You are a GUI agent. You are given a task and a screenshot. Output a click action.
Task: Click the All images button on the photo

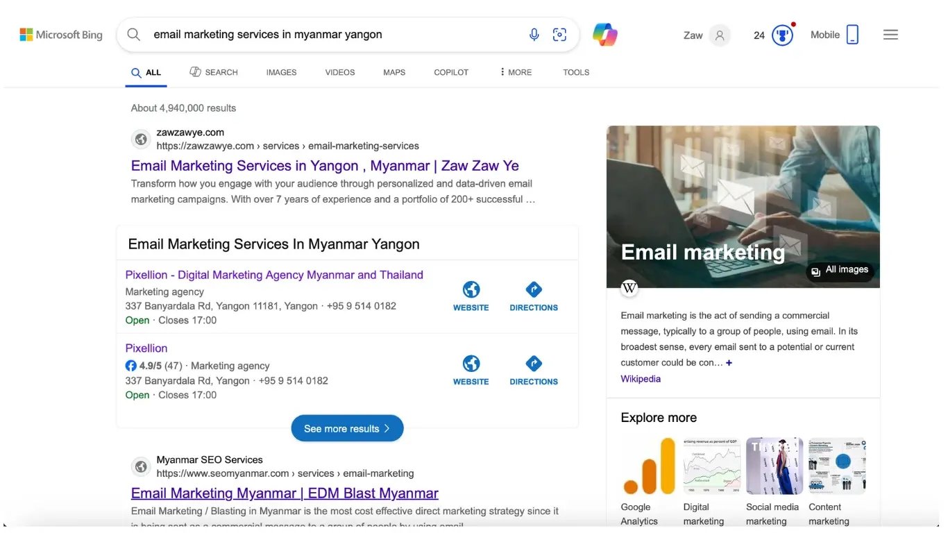click(840, 269)
